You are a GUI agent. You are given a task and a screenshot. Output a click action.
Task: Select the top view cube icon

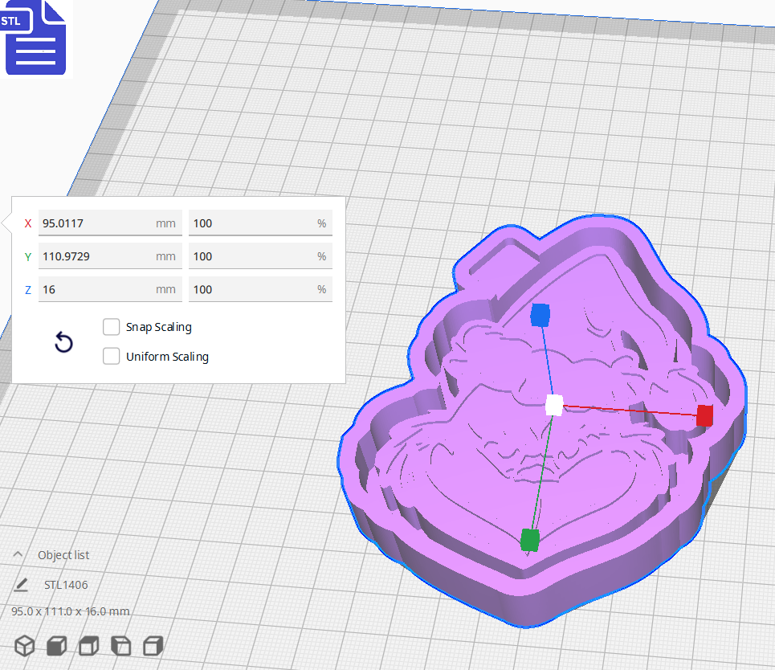point(88,645)
